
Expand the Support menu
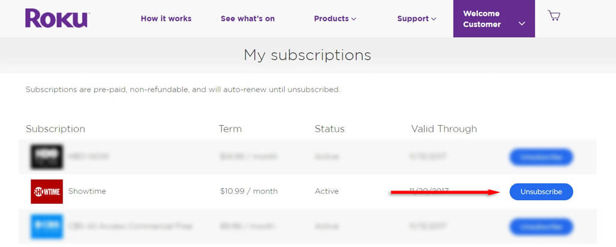pos(416,19)
